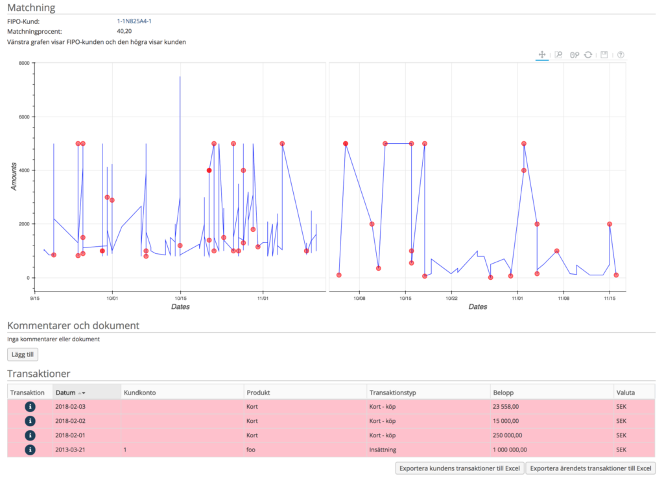Image resolution: width=664 pixels, height=480 pixels.
Task: Open info icon for 2018-02-01 transaction
Action: [30, 435]
